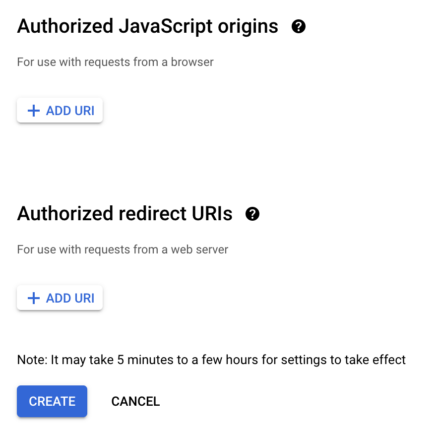The height and width of the screenshot is (436, 436).
Task: Click the Authorized JavaScript origins heading
Action: (148, 26)
